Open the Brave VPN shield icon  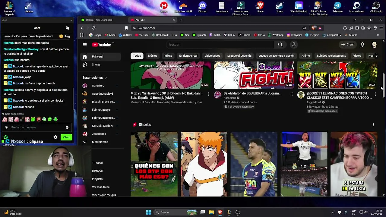(375, 28)
